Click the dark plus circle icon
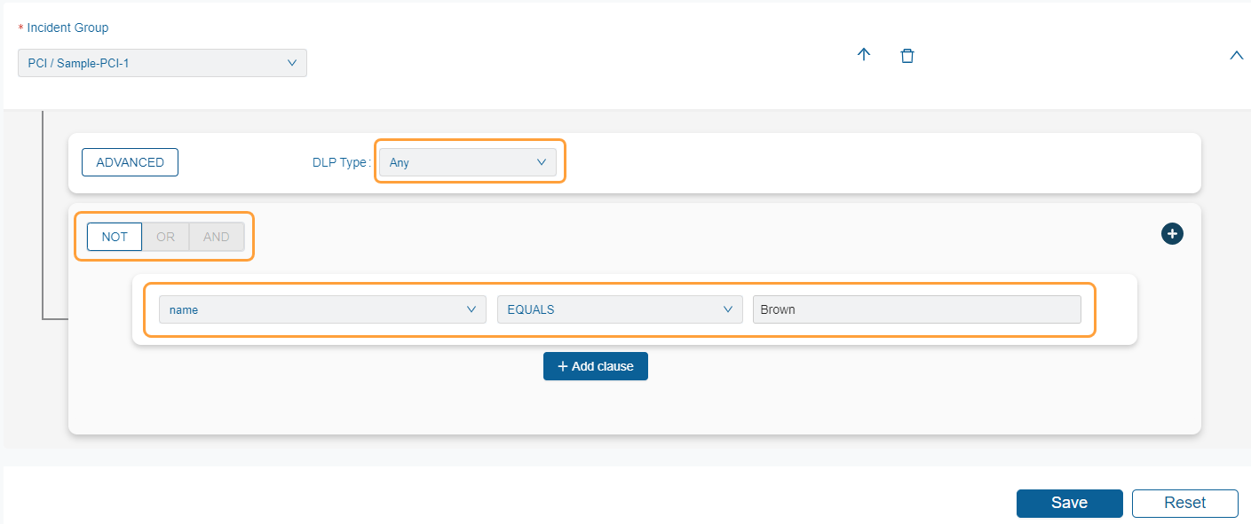Screen dimensions: 1251x524 click(1172, 234)
